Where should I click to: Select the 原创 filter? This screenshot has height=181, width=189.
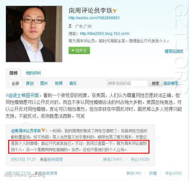30,84
